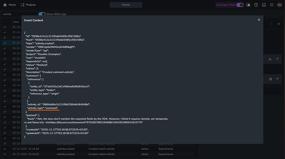Viewport: 285px width, 159px height.
Task: Click activity.created in the 21:14:19 row
Action: [66, 149]
